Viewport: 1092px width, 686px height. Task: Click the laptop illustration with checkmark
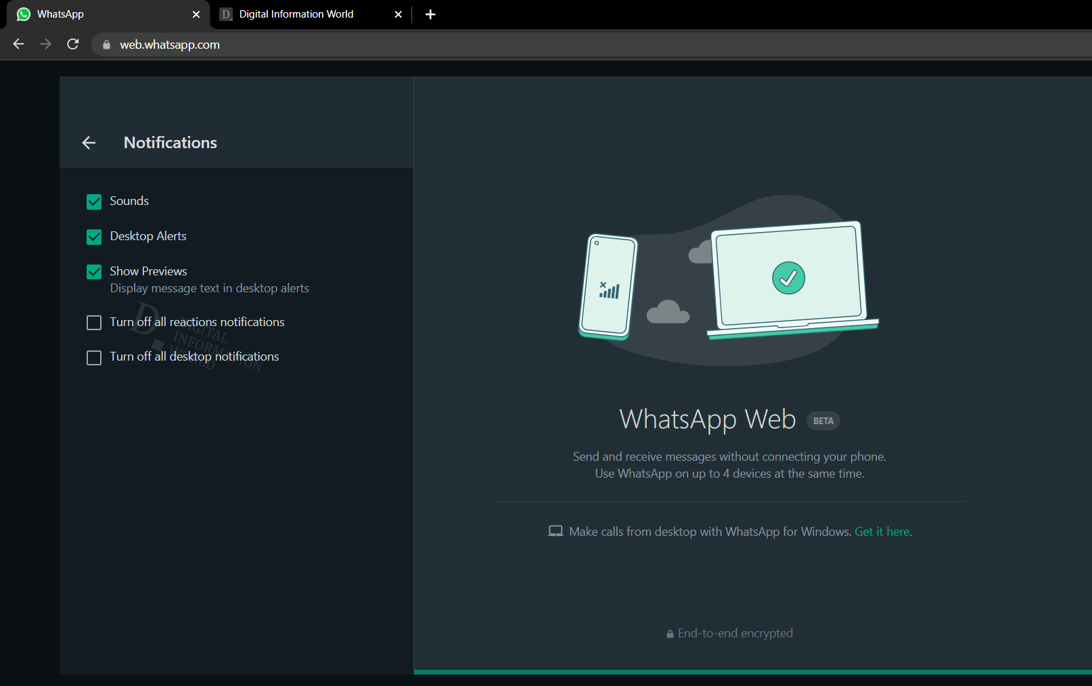pos(792,279)
